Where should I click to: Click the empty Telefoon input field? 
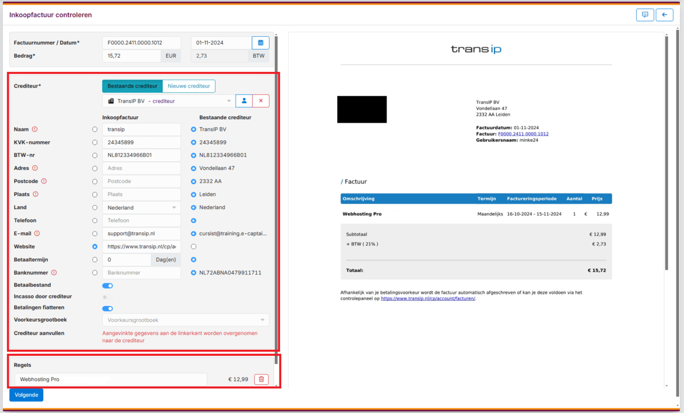141,220
